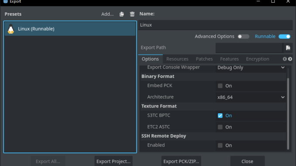Click the Export Console Wrapper label
This screenshot has height=166, width=296.
(173, 67)
